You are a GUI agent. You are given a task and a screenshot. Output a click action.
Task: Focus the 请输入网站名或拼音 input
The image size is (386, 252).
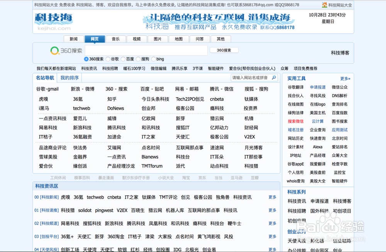[x=251, y=78]
